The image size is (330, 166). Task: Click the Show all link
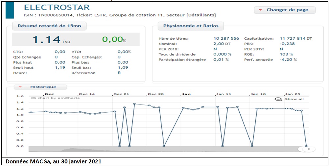coord(294,99)
